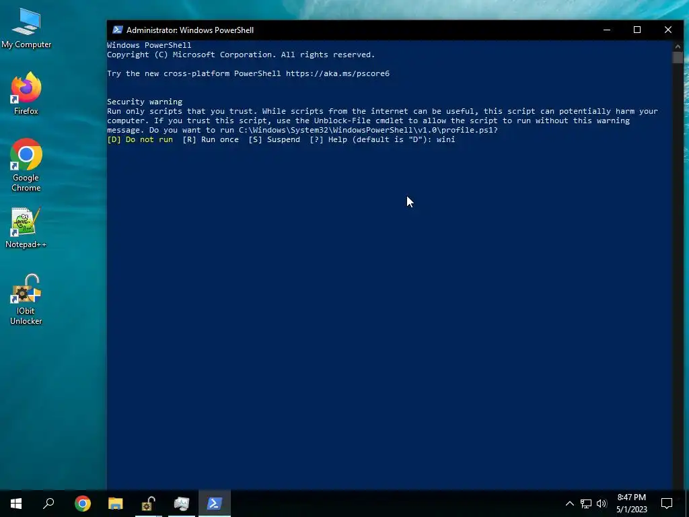
Task: Open the volume control tray icon
Action: [602, 504]
